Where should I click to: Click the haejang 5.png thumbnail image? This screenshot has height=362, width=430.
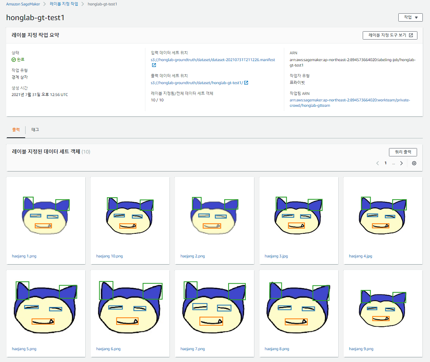(x=46, y=307)
